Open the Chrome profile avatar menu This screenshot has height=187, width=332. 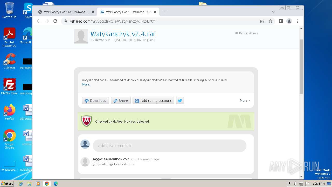click(x=289, y=21)
